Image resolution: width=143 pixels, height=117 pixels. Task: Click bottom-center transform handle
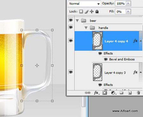tap(37, 101)
